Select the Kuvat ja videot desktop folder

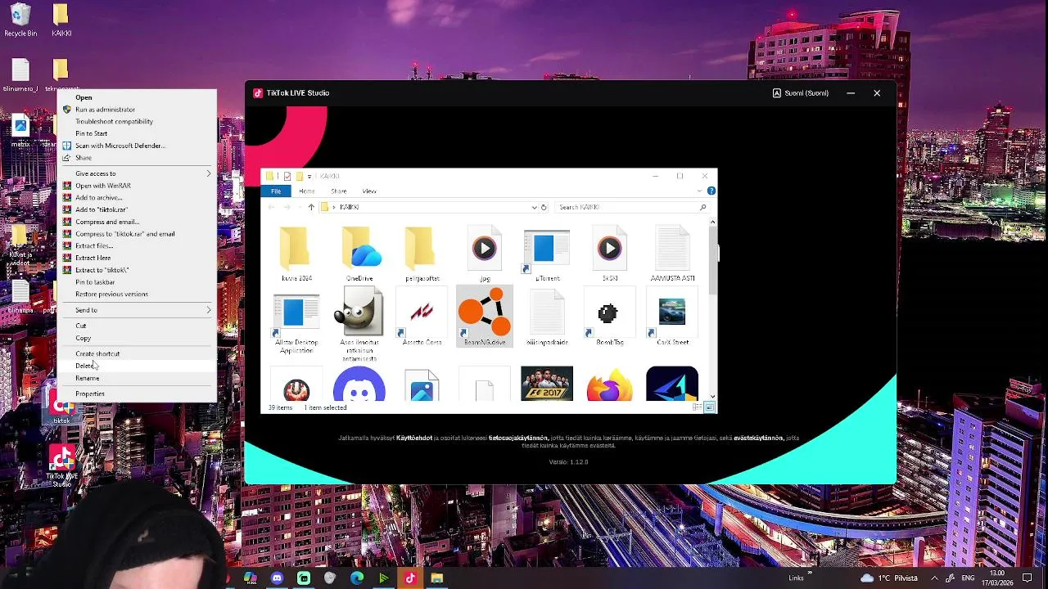[20, 246]
